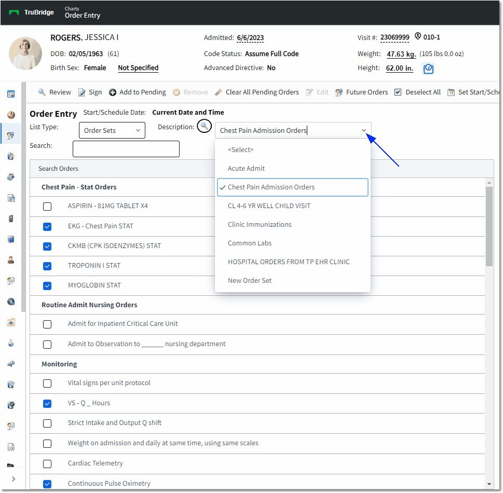Expand the sidebar with bottom chevron

click(13, 479)
